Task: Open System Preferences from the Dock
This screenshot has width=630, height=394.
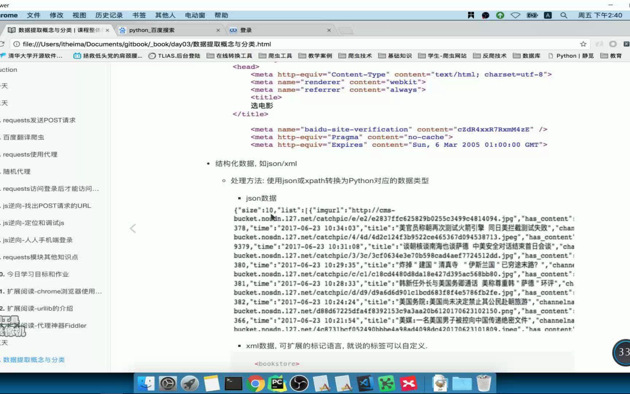Action: (x=168, y=383)
